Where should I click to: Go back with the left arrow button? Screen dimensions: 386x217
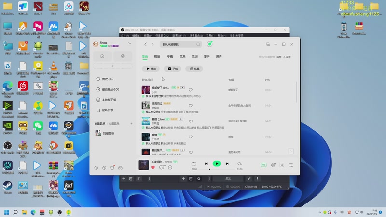[x=146, y=44]
